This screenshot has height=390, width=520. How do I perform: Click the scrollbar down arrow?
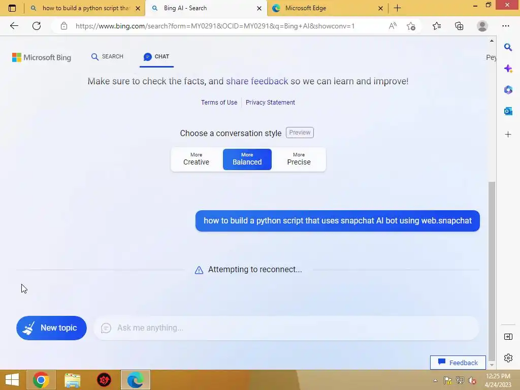click(x=492, y=365)
